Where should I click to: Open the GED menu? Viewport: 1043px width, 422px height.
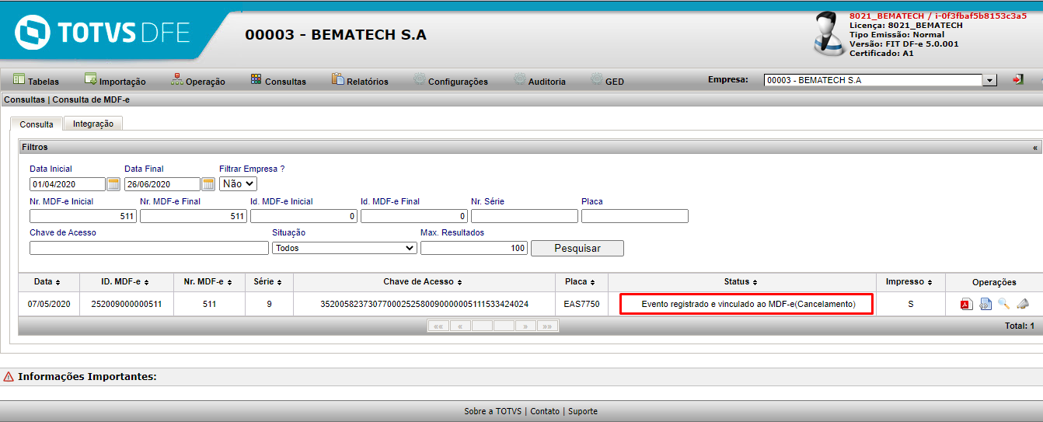click(607, 80)
